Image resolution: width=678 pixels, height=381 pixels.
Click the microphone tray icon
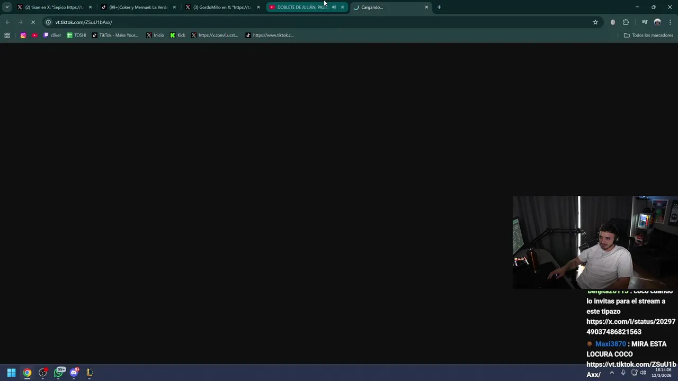pos(623,373)
